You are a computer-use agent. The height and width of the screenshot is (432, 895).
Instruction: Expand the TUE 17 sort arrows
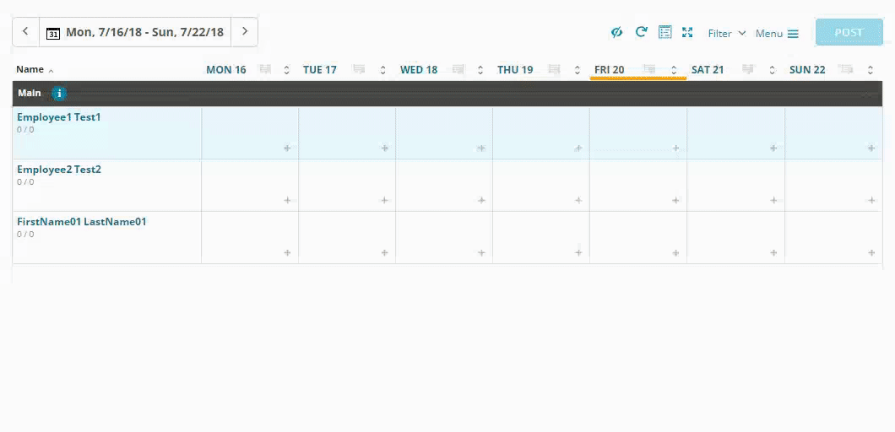(x=383, y=70)
